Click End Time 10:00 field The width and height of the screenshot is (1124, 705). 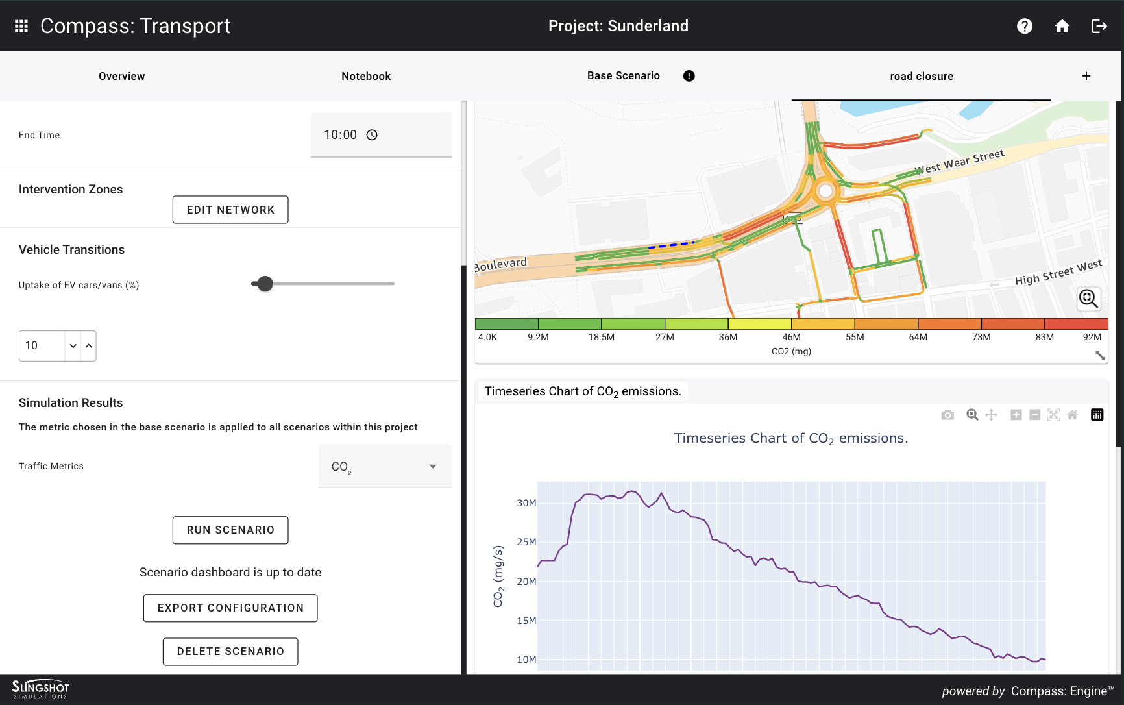(381, 135)
